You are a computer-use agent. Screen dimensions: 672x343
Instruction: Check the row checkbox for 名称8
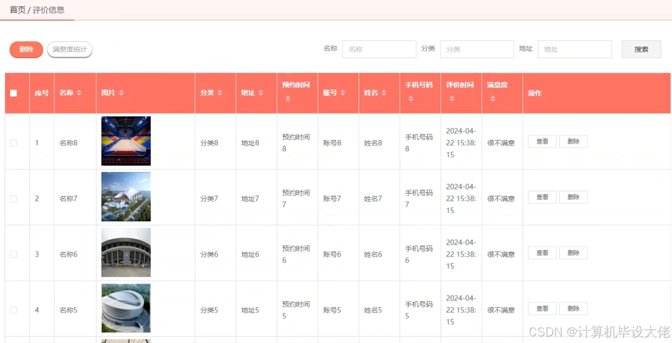(x=14, y=143)
